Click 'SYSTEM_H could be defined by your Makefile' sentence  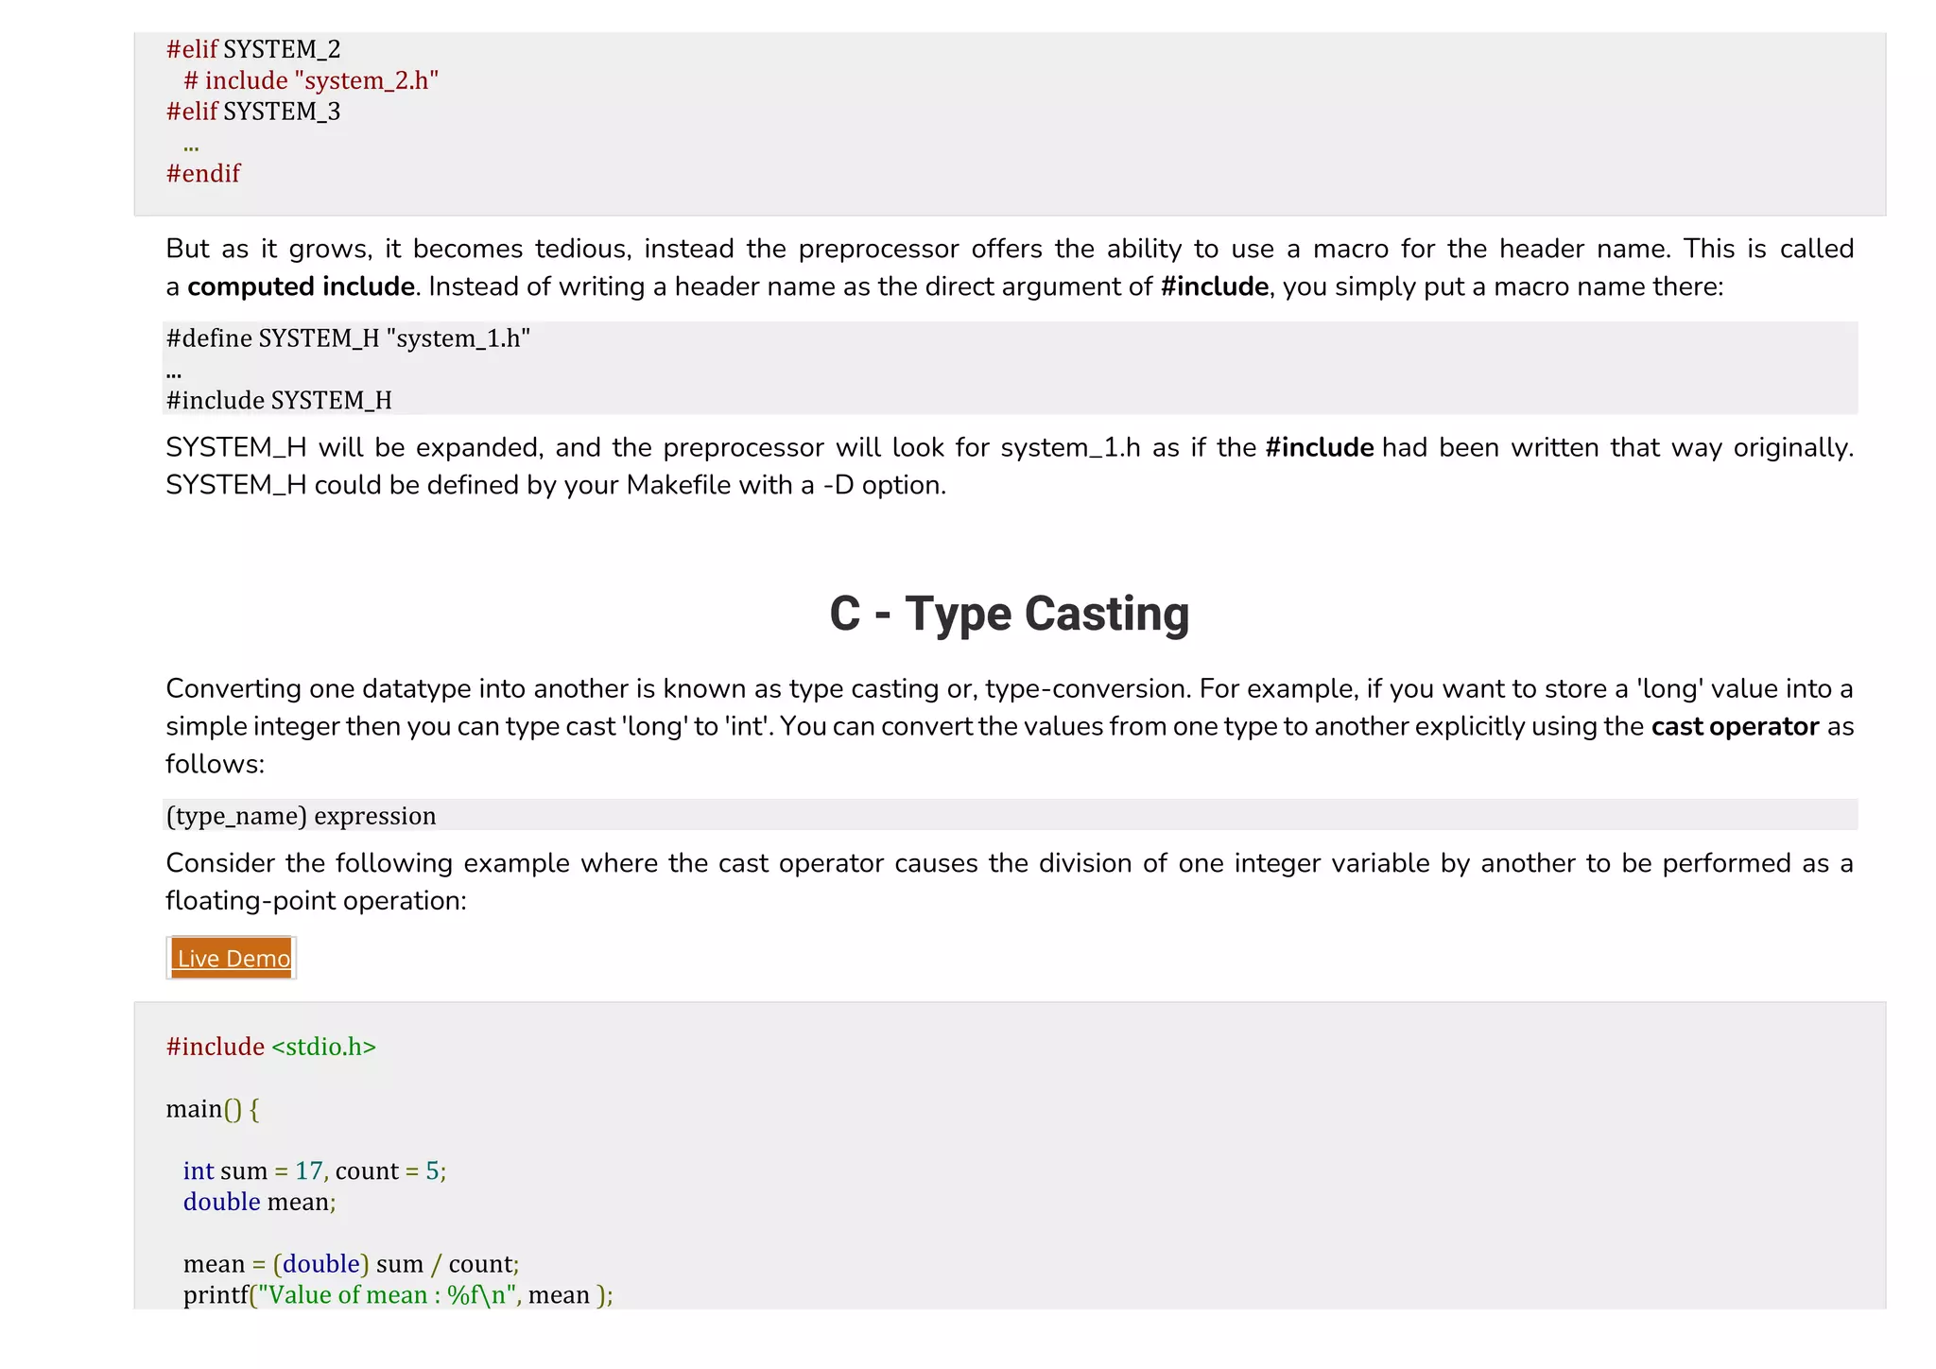tap(556, 485)
